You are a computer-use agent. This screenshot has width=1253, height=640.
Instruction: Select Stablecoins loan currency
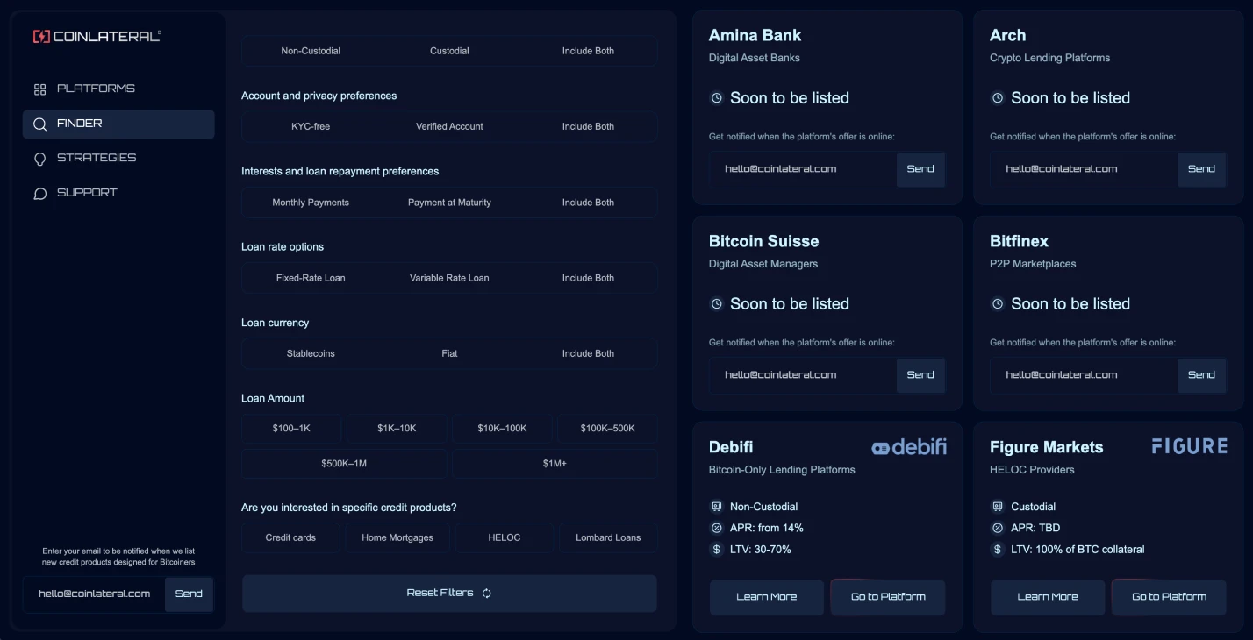coord(311,353)
